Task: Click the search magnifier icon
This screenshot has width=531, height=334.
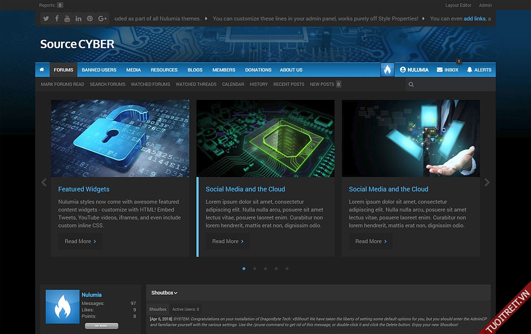Action: (411, 84)
